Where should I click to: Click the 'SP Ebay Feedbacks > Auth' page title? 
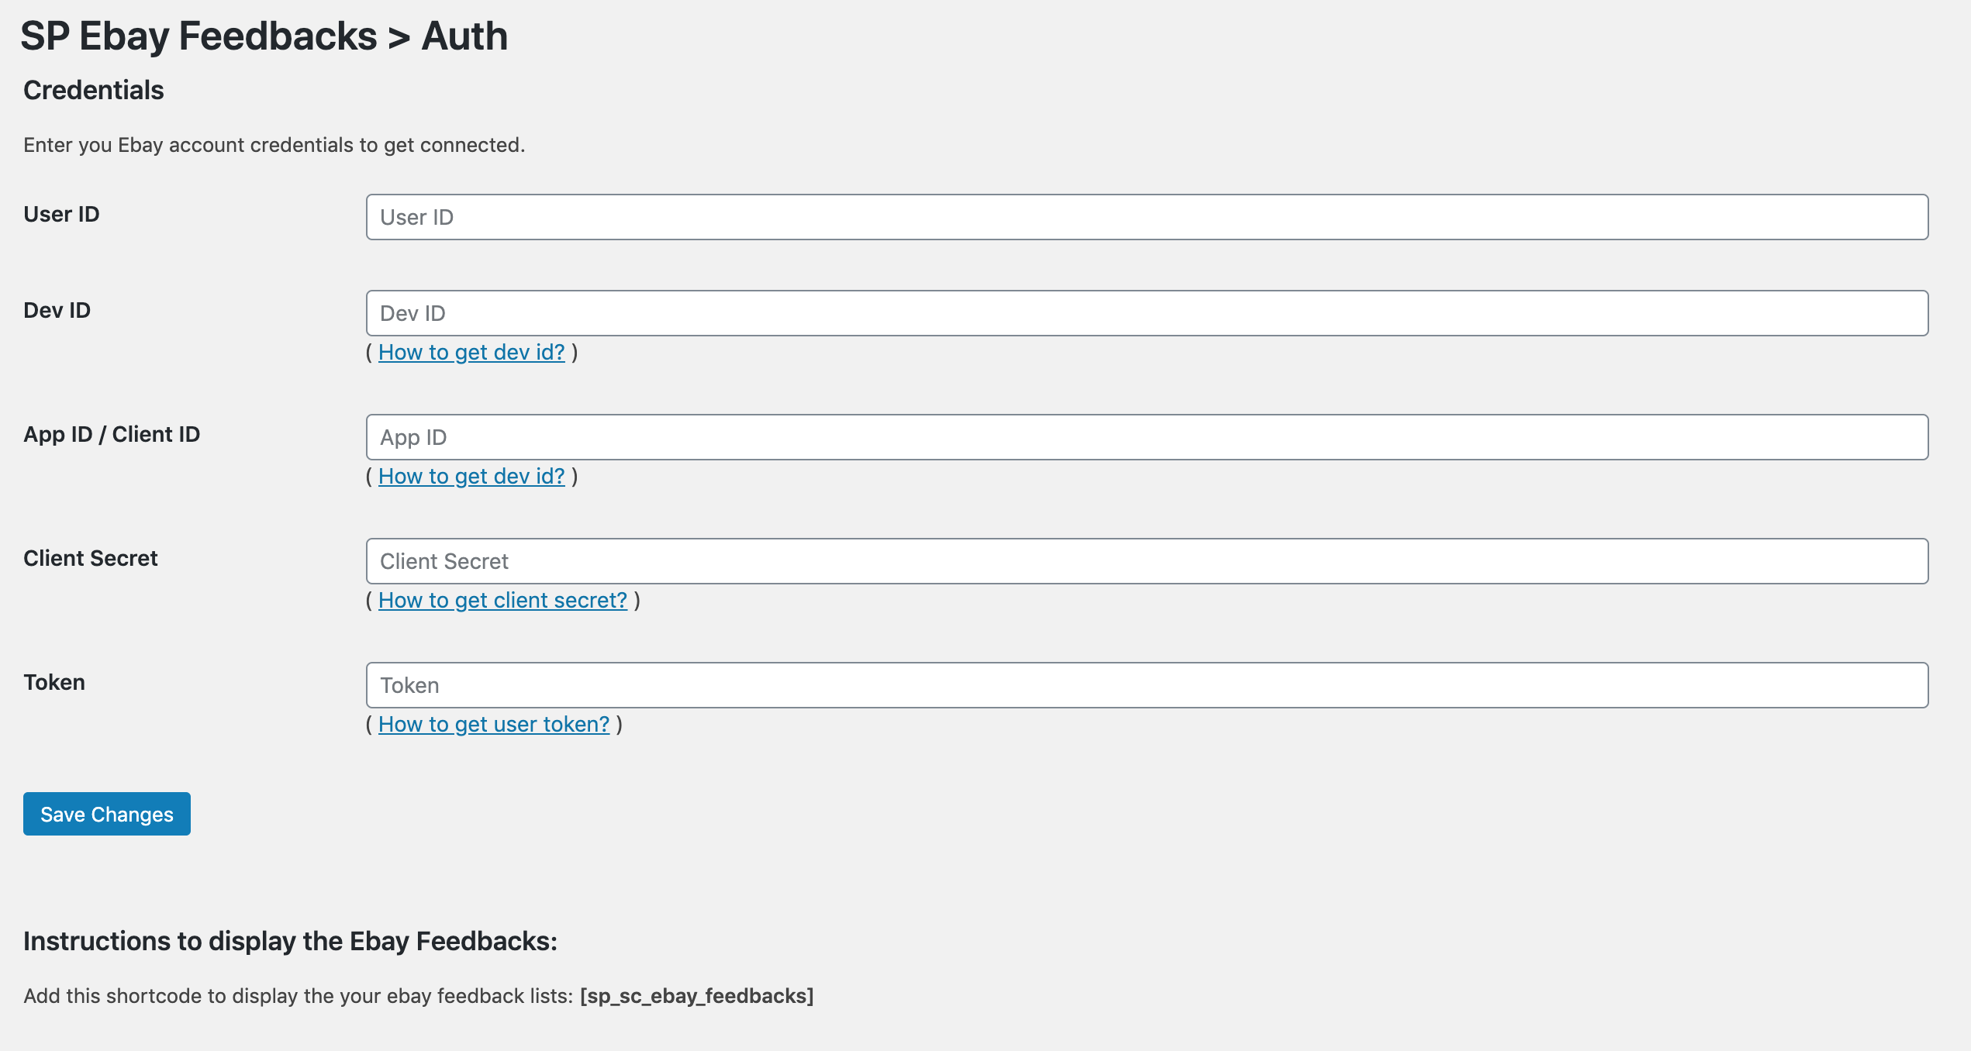pyautogui.click(x=264, y=36)
